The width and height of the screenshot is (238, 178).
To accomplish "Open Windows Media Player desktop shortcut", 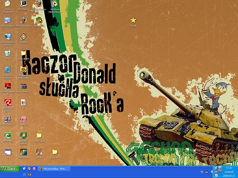I will (55, 7).
